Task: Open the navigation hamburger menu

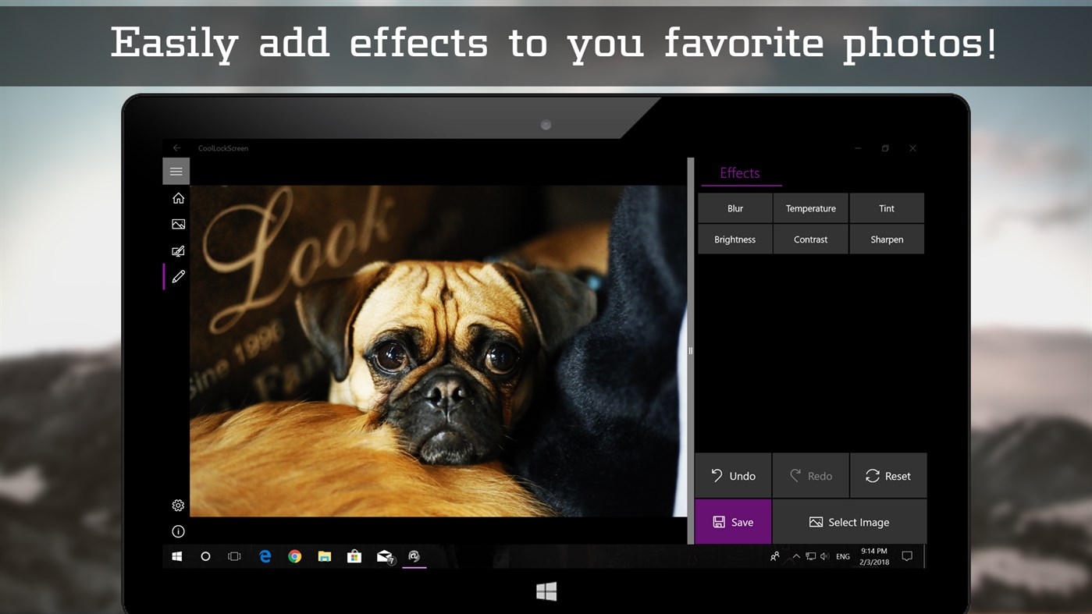Action: 176,171
